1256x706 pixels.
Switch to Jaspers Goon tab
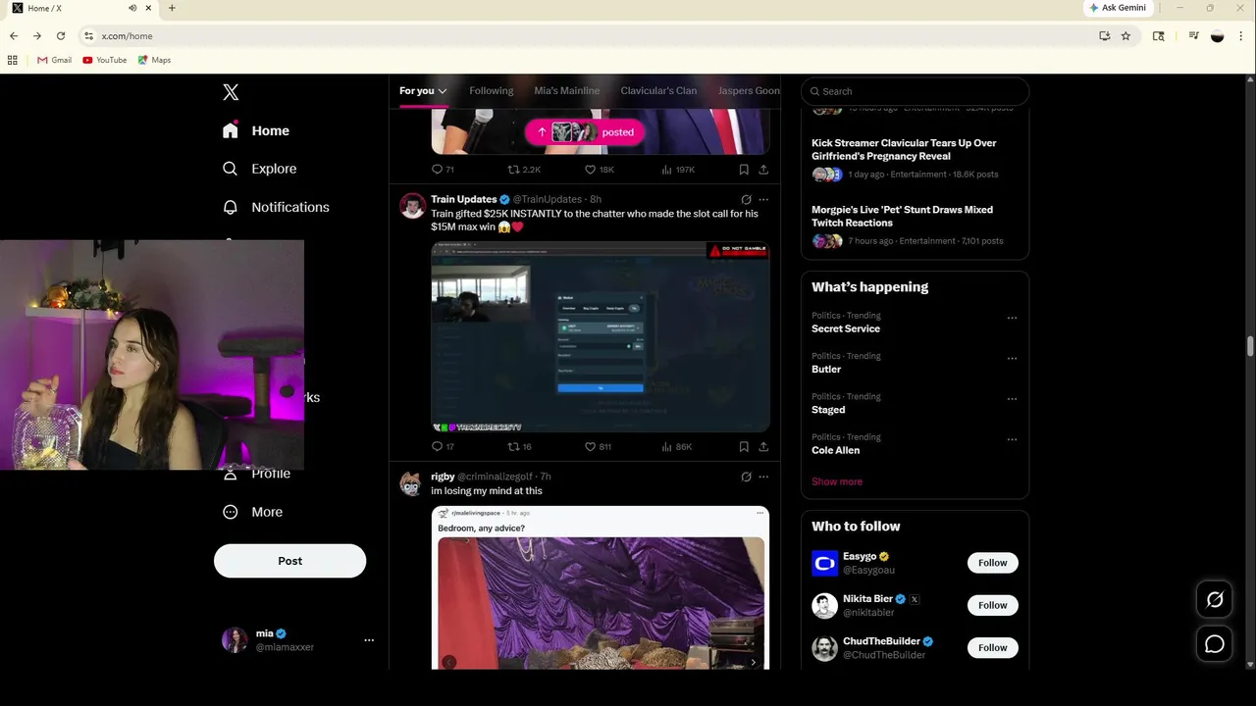click(x=749, y=90)
